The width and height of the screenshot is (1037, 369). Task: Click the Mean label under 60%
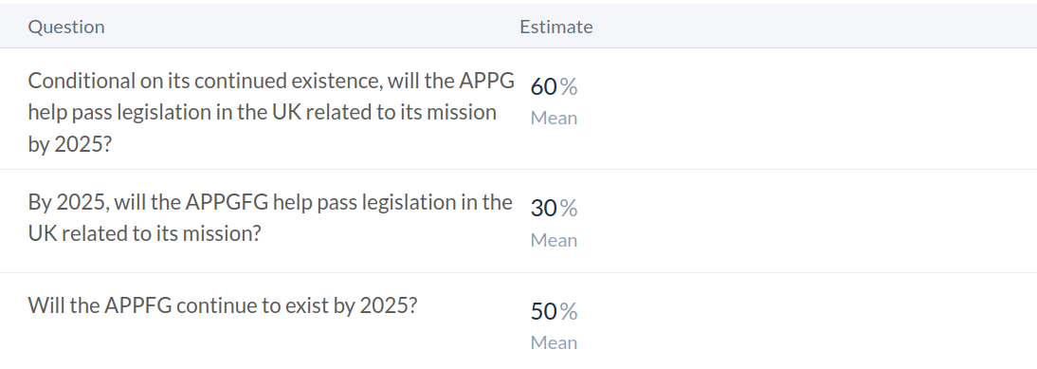554,118
